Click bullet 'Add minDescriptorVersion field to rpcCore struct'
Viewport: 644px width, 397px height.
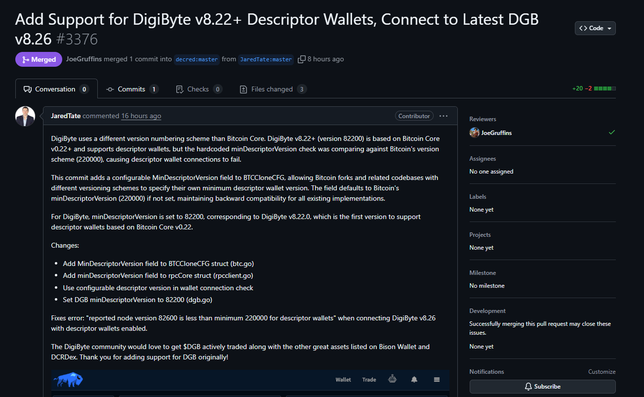click(x=158, y=276)
